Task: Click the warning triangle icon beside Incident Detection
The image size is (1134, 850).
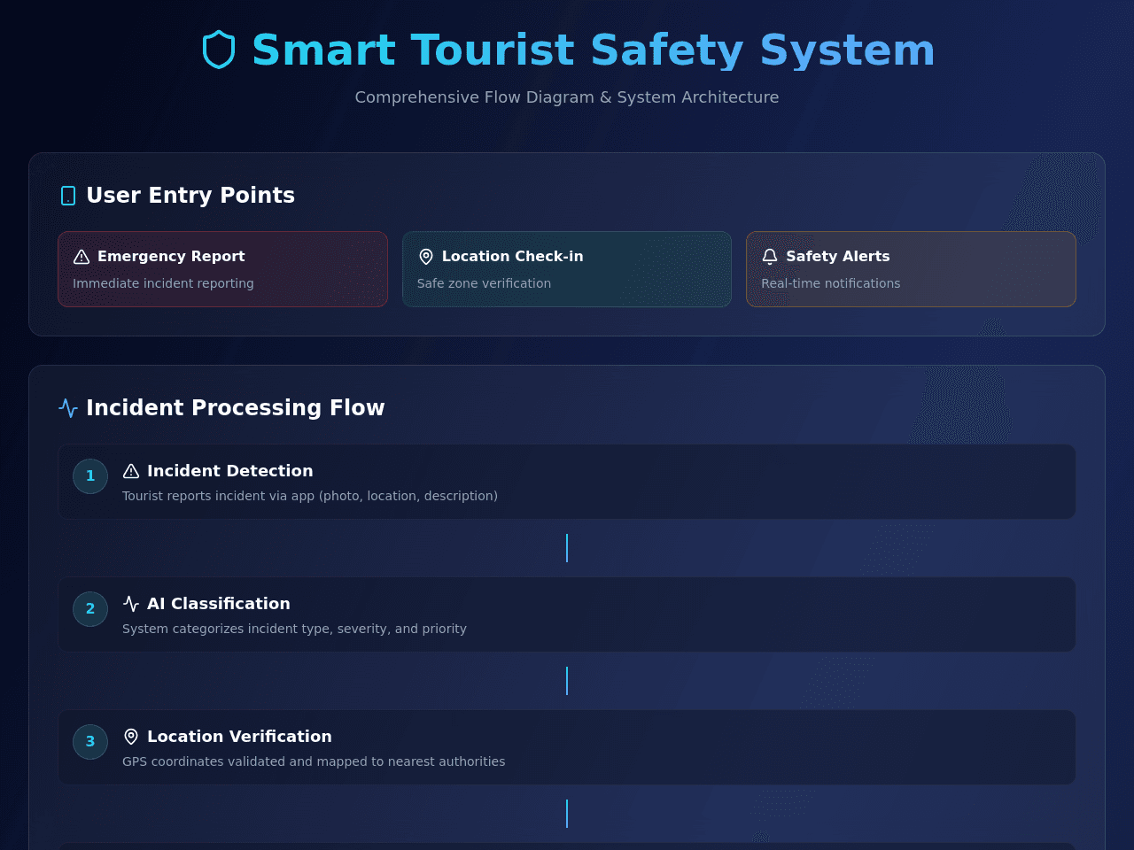Action: [x=131, y=471]
